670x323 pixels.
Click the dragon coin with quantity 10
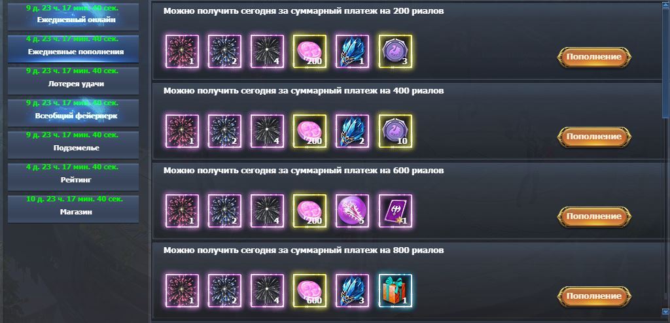point(395,131)
